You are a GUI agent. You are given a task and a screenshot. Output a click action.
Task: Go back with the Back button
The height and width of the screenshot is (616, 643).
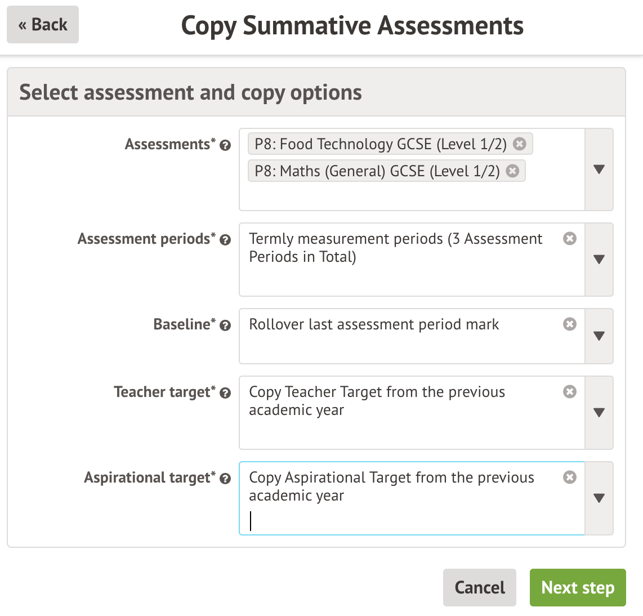(43, 25)
